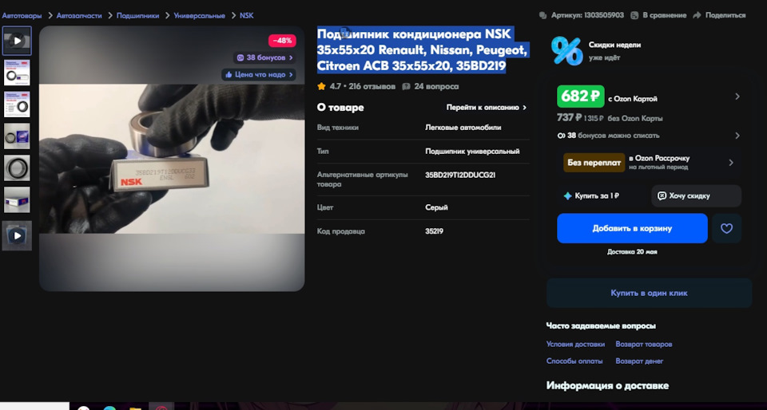Select the Хочу скидку button
The width and height of the screenshot is (767, 410).
(696, 195)
